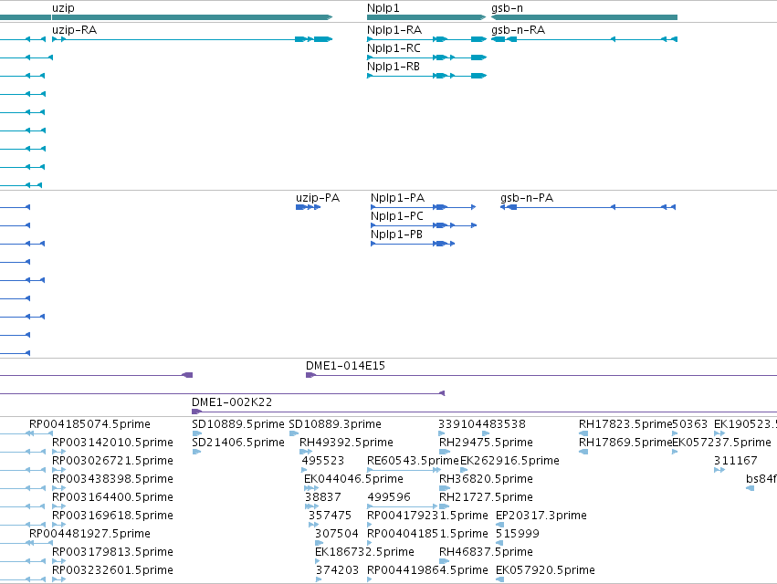Select the Nplp1 gene bar
The image size is (777, 584).
pos(426,17)
